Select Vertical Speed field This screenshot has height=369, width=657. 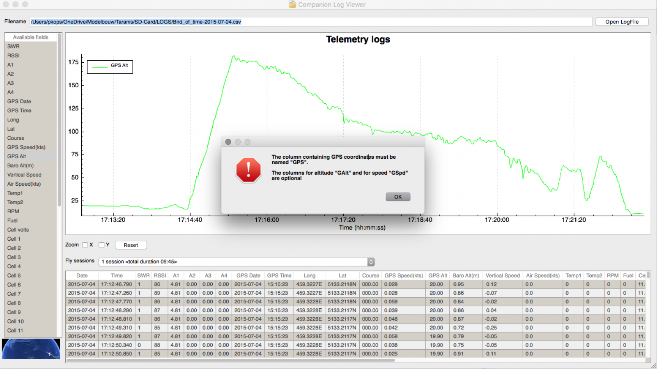(x=31, y=175)
